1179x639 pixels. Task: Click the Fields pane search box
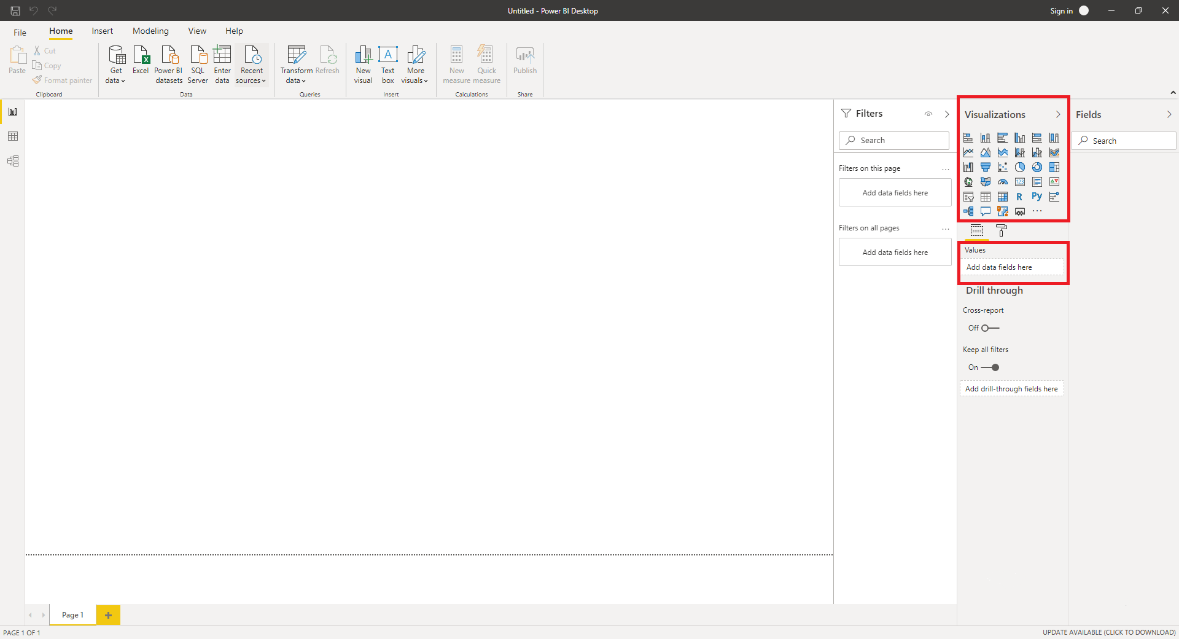pos(1124,141)
